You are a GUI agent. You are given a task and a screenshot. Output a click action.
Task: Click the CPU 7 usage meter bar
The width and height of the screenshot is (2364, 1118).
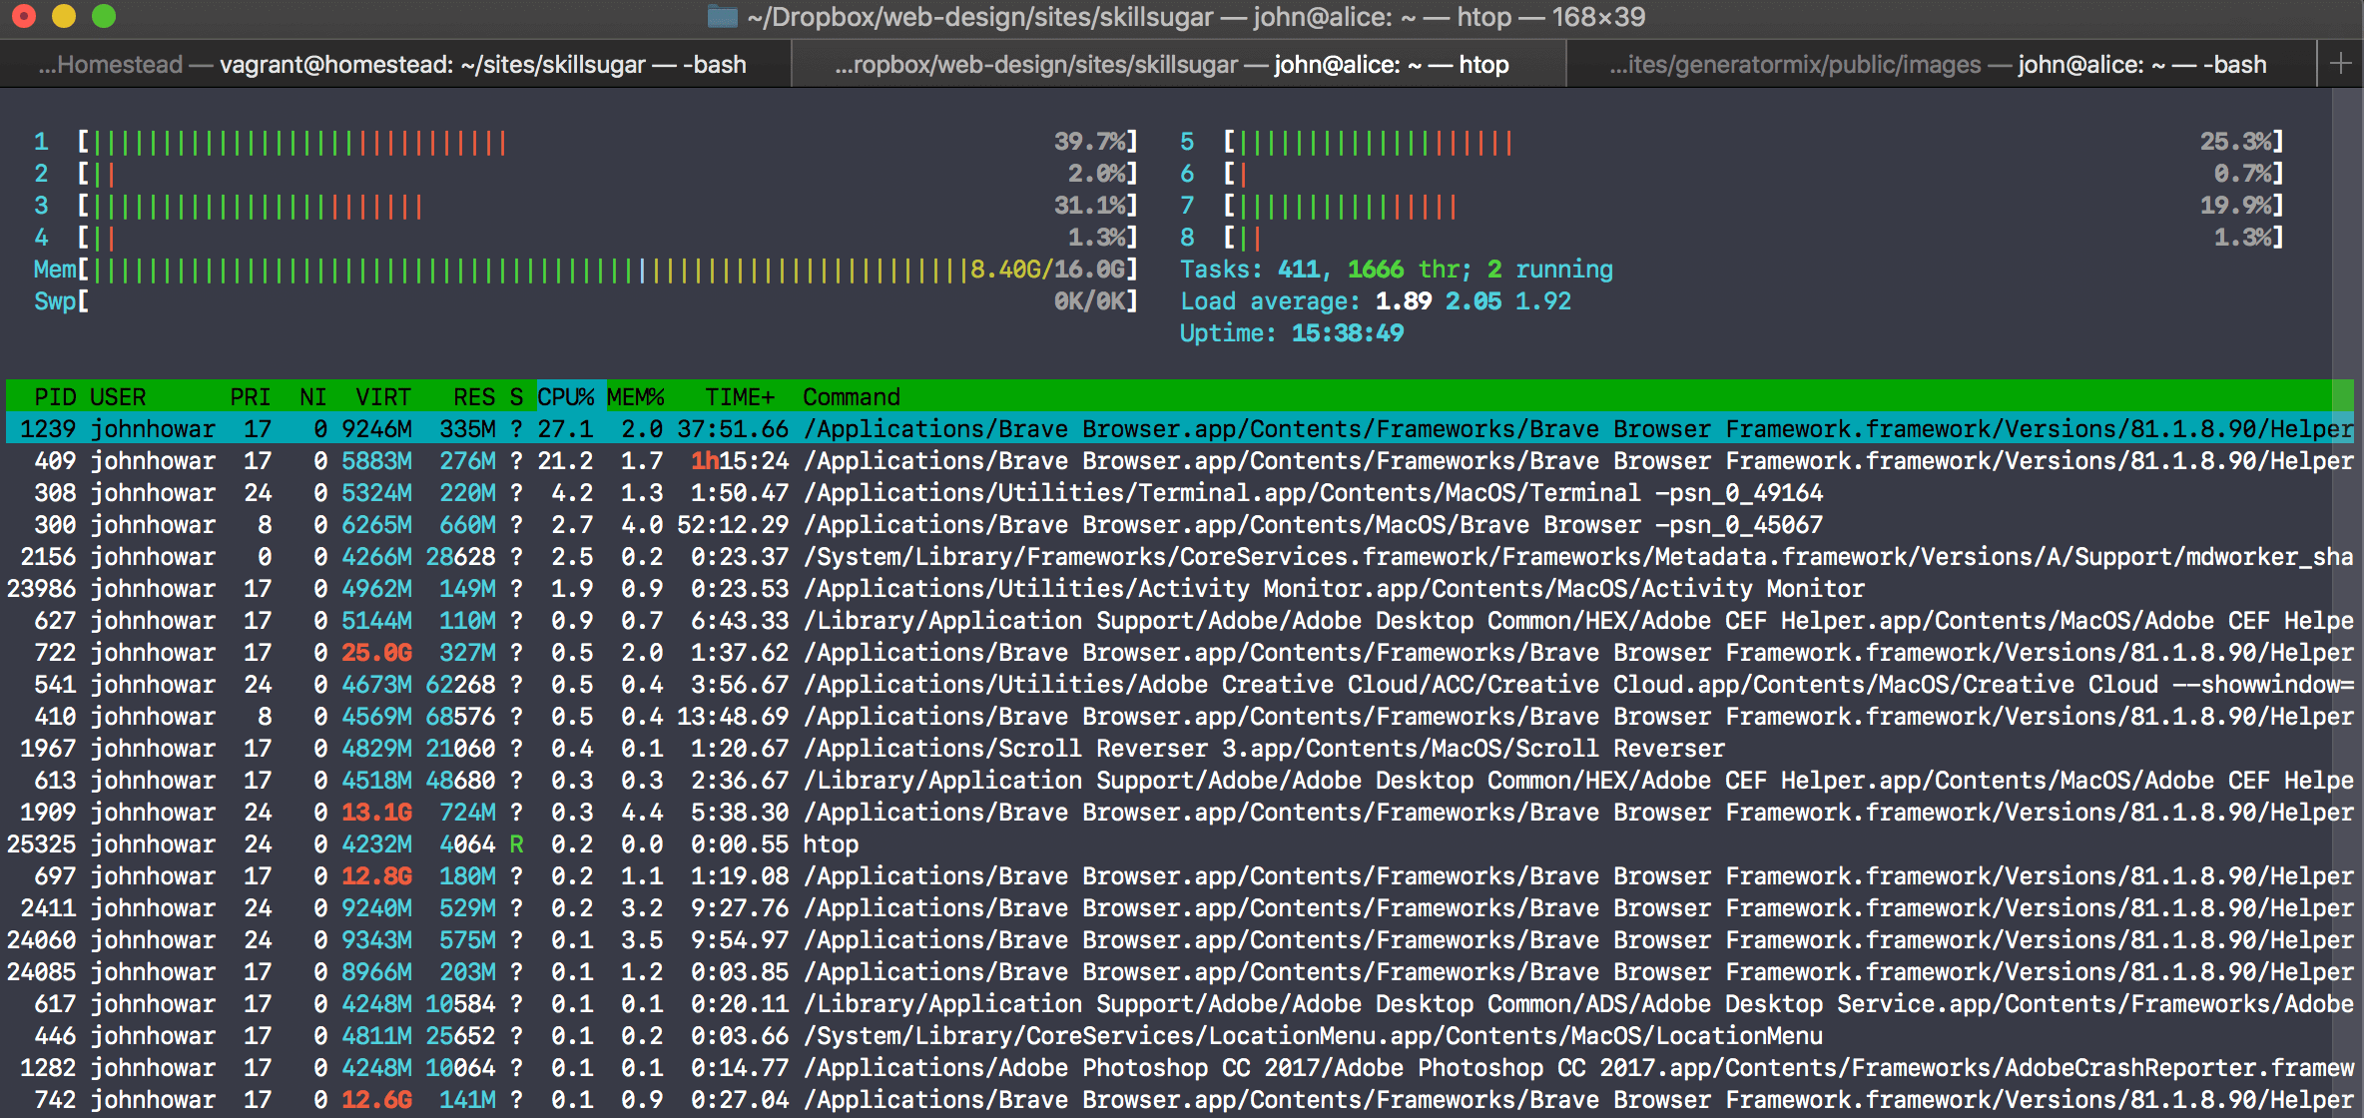pyautogui.click(x=1754, y=206)
